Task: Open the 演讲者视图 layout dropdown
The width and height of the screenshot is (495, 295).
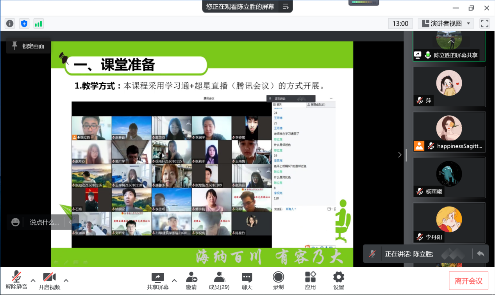Action: click(x=446, y=23)
